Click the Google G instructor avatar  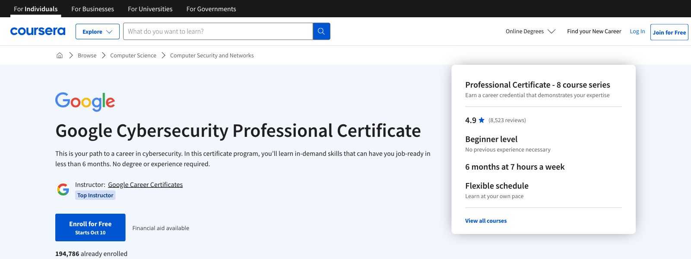coord(63,190)
